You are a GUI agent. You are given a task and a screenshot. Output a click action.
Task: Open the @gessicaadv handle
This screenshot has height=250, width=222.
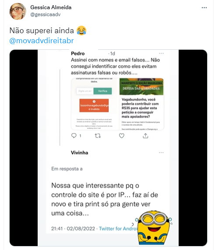pos(46,14)
